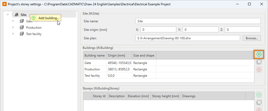Click the copy storey icon
The image size is (268, 111).
pos(259,103)
